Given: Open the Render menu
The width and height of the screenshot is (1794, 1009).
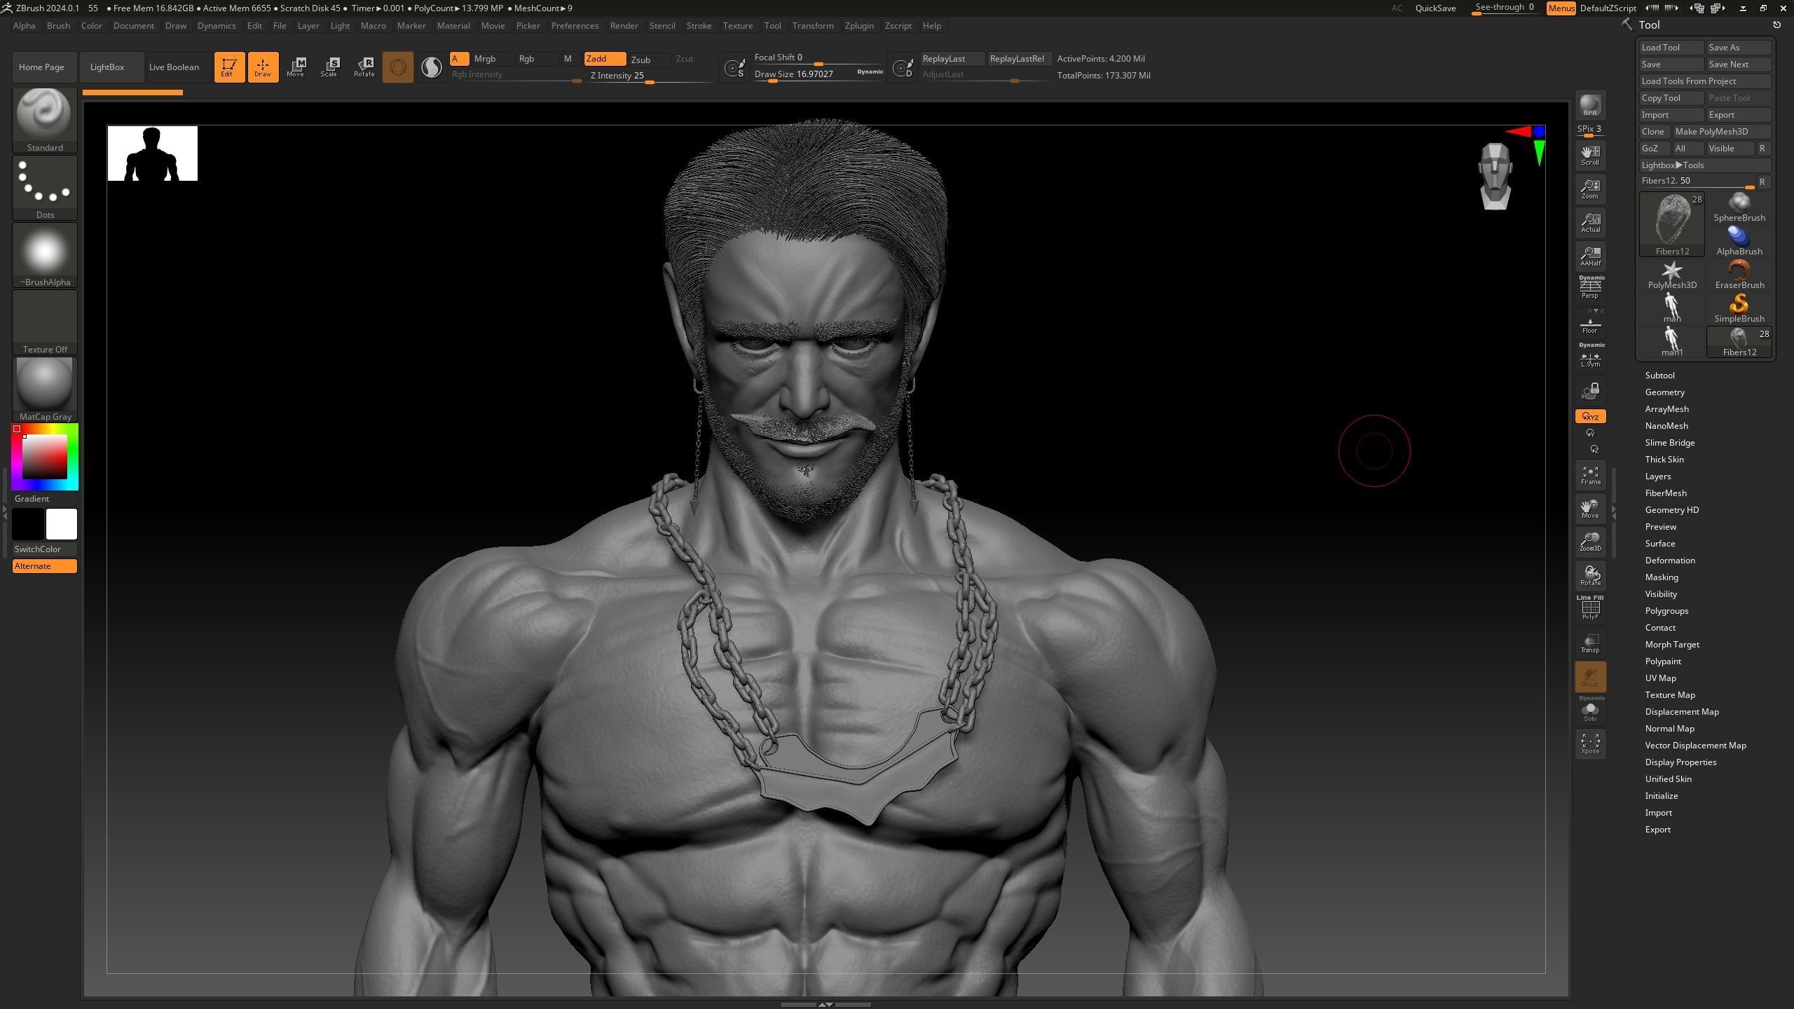Looking at the screenshot, I should [624, 26].
